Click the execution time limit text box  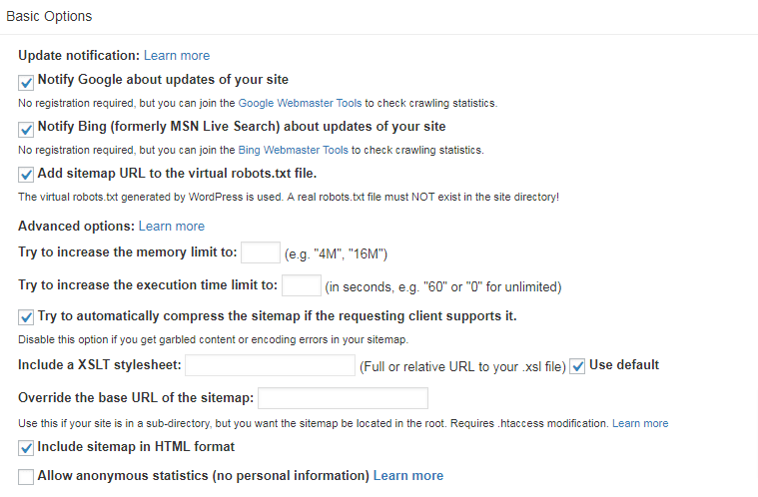click(301, 285)
